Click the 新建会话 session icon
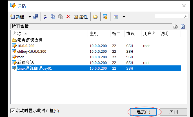The height and width of the screenshot is (117, 193). tap(14, 62)
